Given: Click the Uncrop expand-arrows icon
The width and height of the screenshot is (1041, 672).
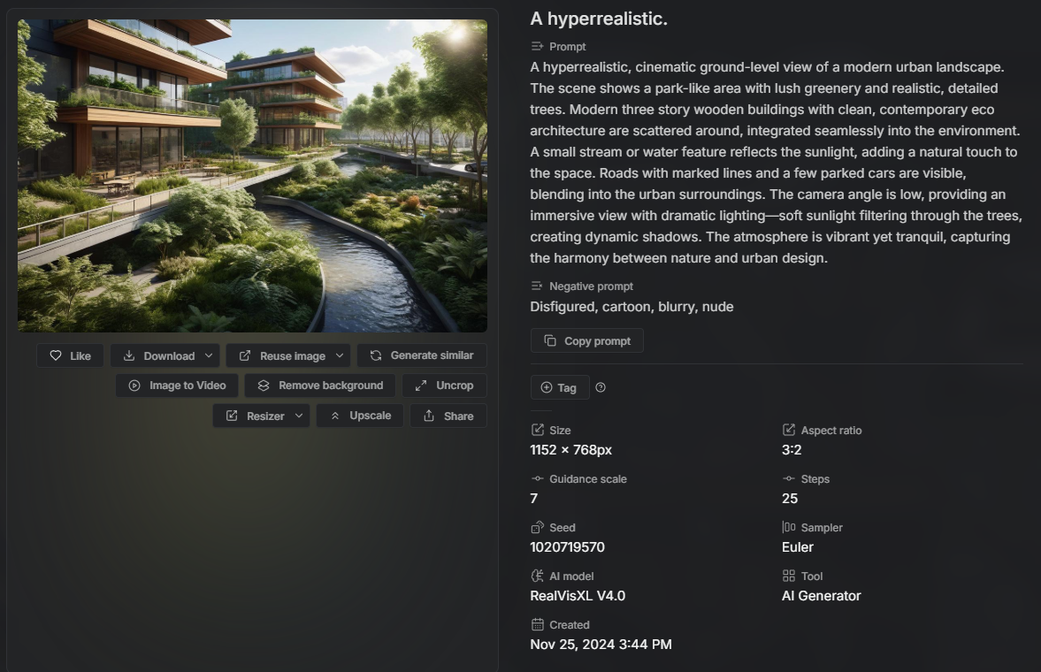Looking at the screenshot, I should tap(421, 386).
